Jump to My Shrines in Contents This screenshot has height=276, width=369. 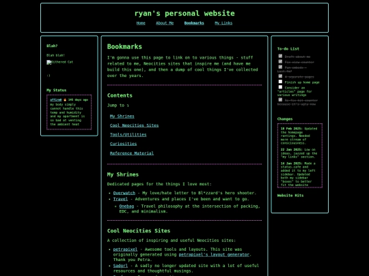click(x=122, y=116)
